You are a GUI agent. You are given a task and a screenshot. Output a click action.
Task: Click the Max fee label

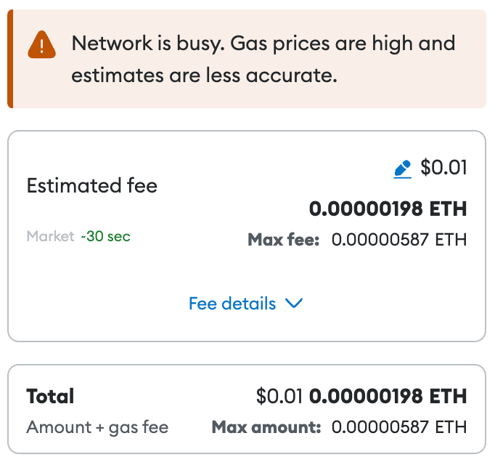pyautogui.click(x=284, y=239)
